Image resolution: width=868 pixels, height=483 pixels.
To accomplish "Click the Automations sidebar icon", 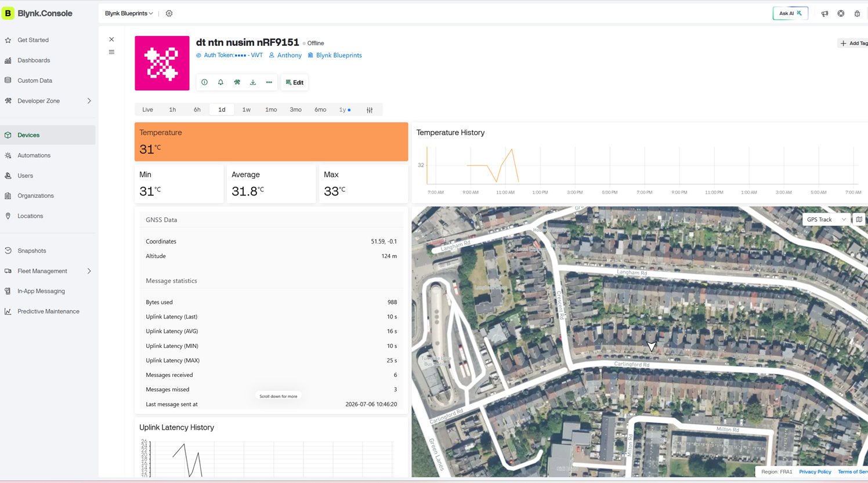I will tap(8, 155).
